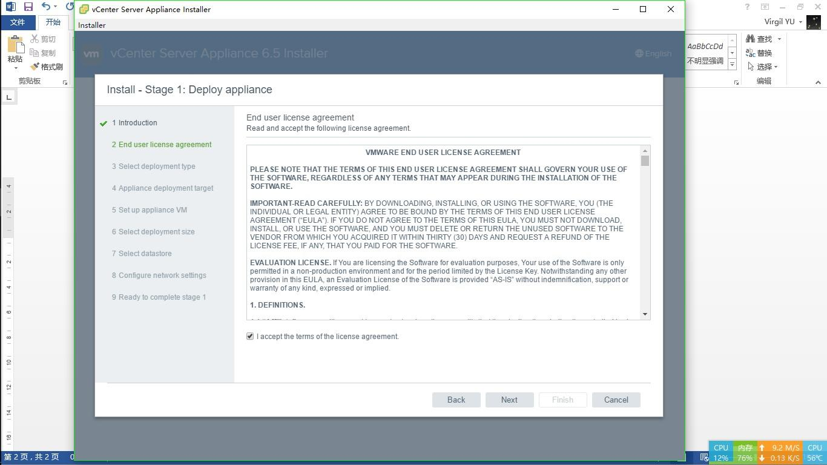Click the tab selector L icon by ruler
The width and height of the screenshot is (827, 465).
(8, 97)
